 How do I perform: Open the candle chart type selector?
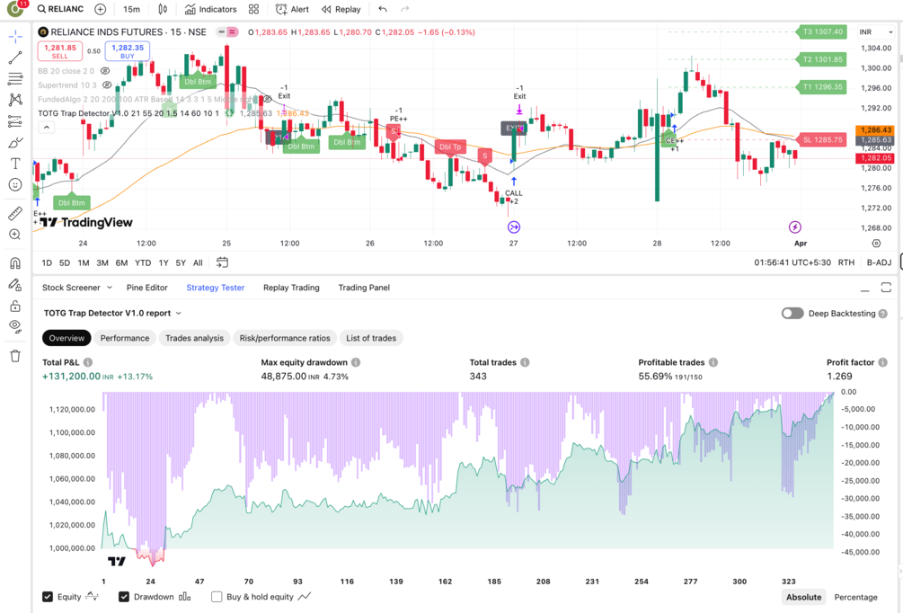click(163, 9)
